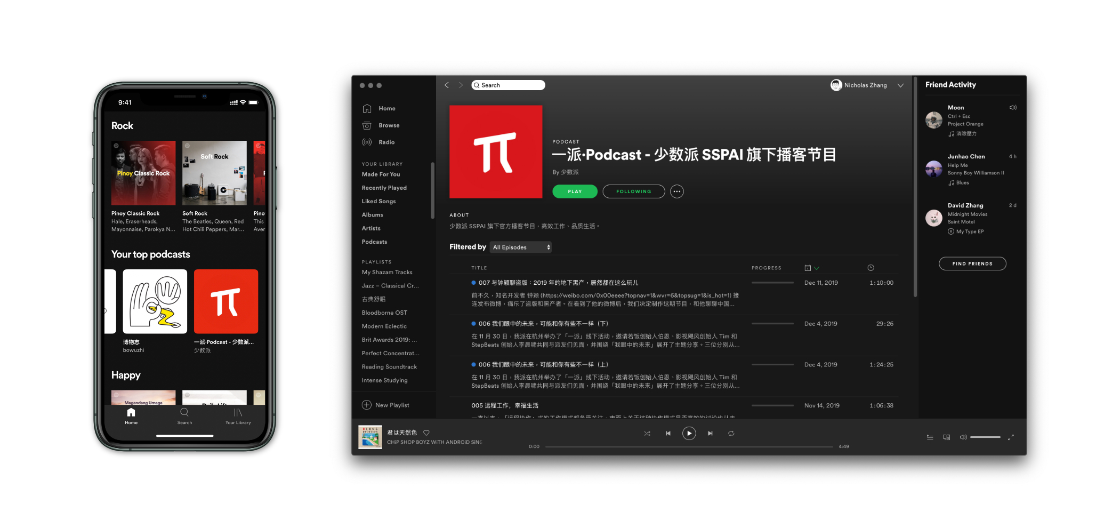Click progress bar of episode 007
The image size is (1096, 512).
point(772,283)
